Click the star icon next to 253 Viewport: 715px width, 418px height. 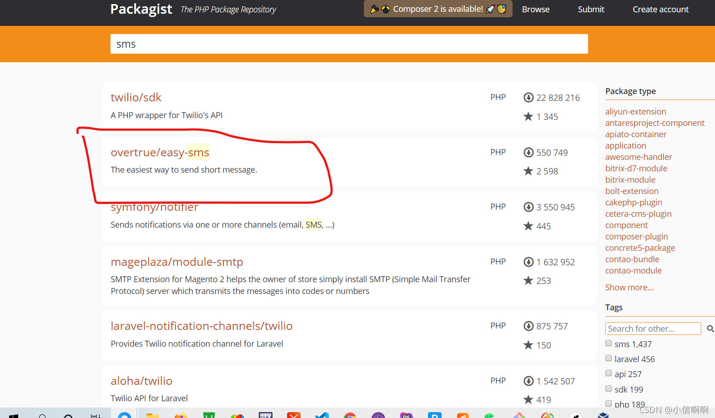[528, 280]
